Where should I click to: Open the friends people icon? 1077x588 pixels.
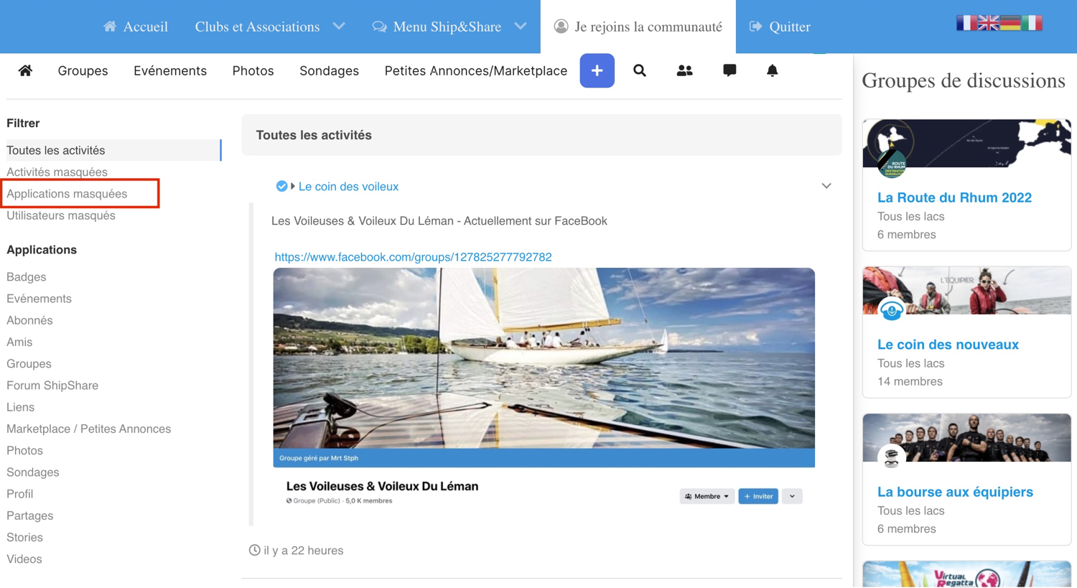[x=684, y=70]
